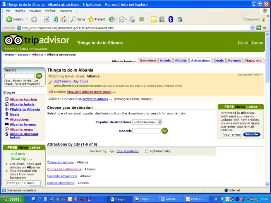Click the Forward arrow toolbar icon
This screenshot has width=271, height=203.
coord(34,19)
